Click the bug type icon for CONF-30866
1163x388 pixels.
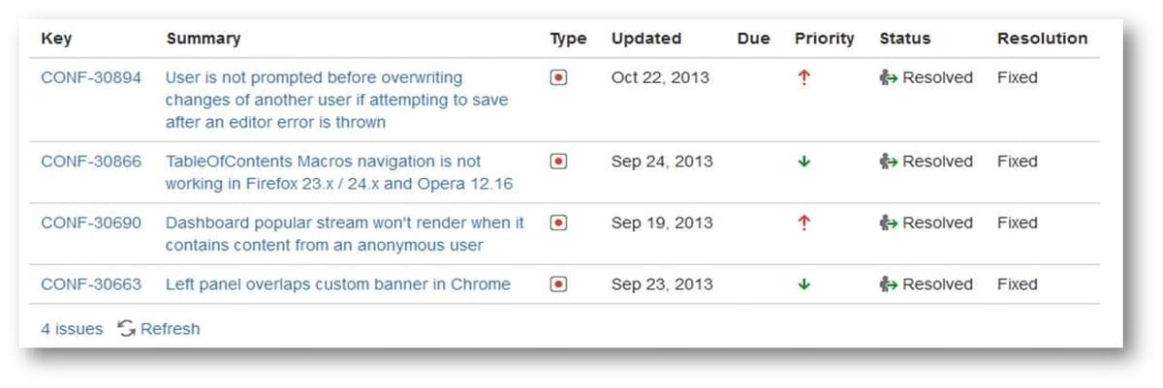coord(558,162)
